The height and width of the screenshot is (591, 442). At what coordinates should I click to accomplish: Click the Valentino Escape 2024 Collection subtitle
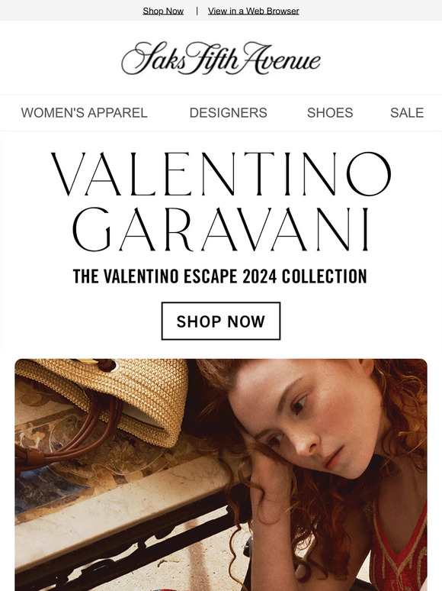point(220,276)
